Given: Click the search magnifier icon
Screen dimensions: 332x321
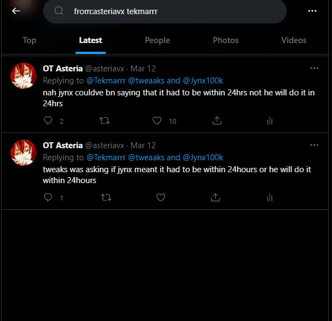Looking at the screenshot, I should point(59,11).
